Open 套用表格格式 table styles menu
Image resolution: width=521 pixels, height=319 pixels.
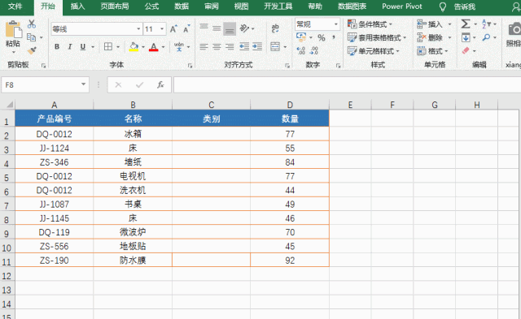point(377,37)
